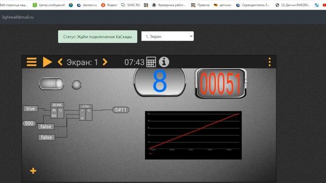
Task: Go to the previous screen arrow
Action: click(60, 62)
